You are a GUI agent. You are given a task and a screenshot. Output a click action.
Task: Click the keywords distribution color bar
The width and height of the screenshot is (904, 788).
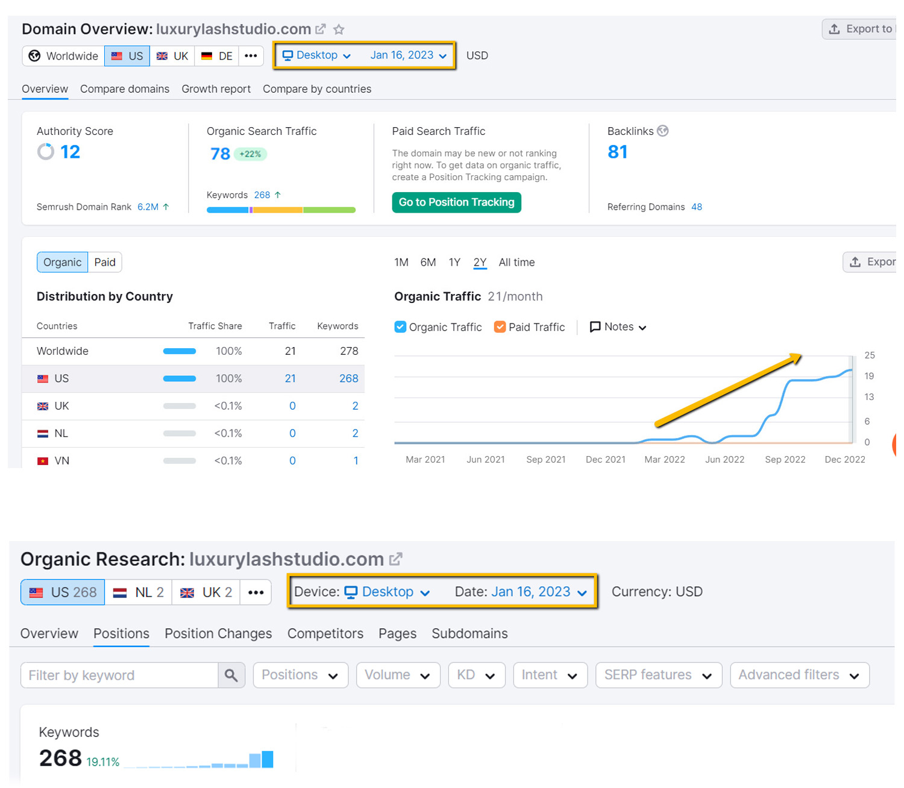tap(281, 210)
